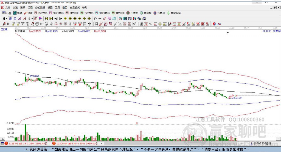The image size is (281, 152).
Task: Open the 资讯 menu
Action: 23,7
